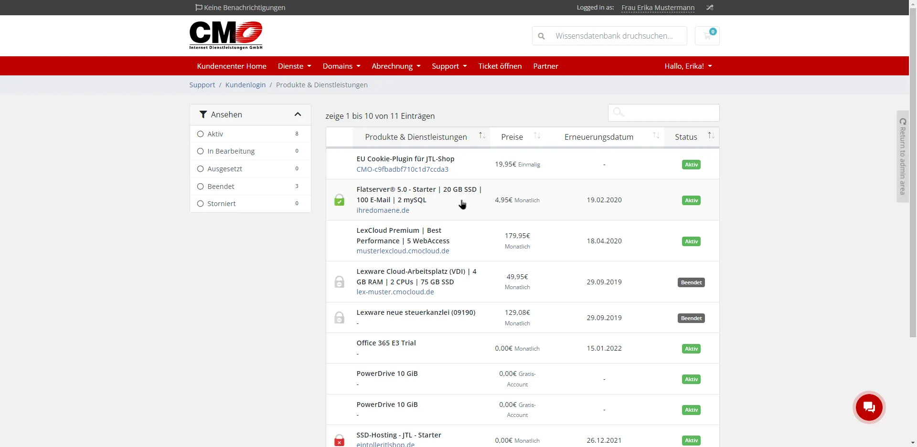Expand the Abrechnung dropdown menu
The image size is (917, 447).
pyautogui.click(x=396, y=66)
